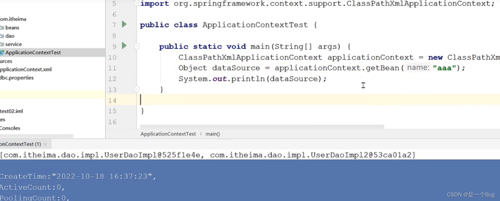This screenshot has width=500, height=201.
Task: Select Consoles entry in project tree
Action: coord(10,128)
